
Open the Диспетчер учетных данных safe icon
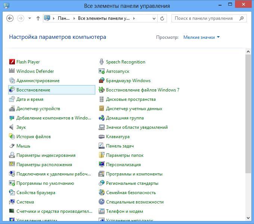pos(102,108)
